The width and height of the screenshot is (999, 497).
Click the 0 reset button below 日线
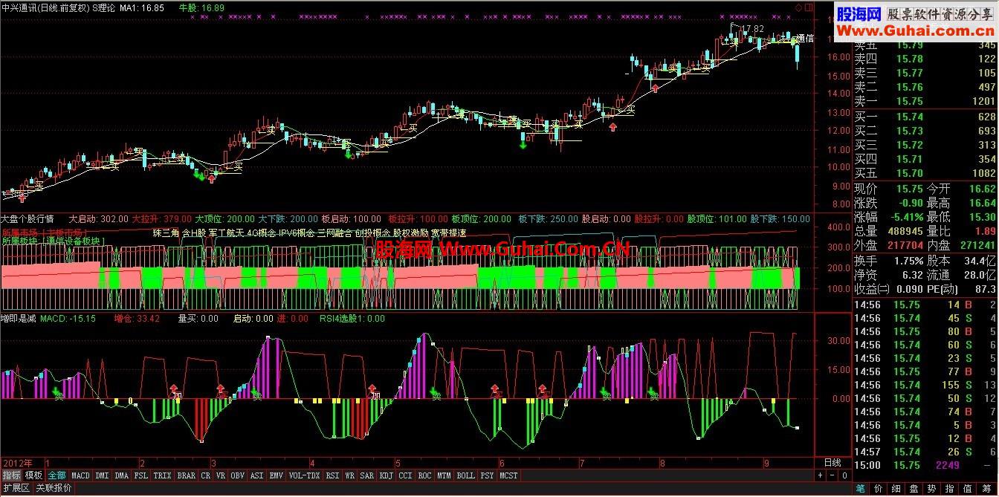844,475
